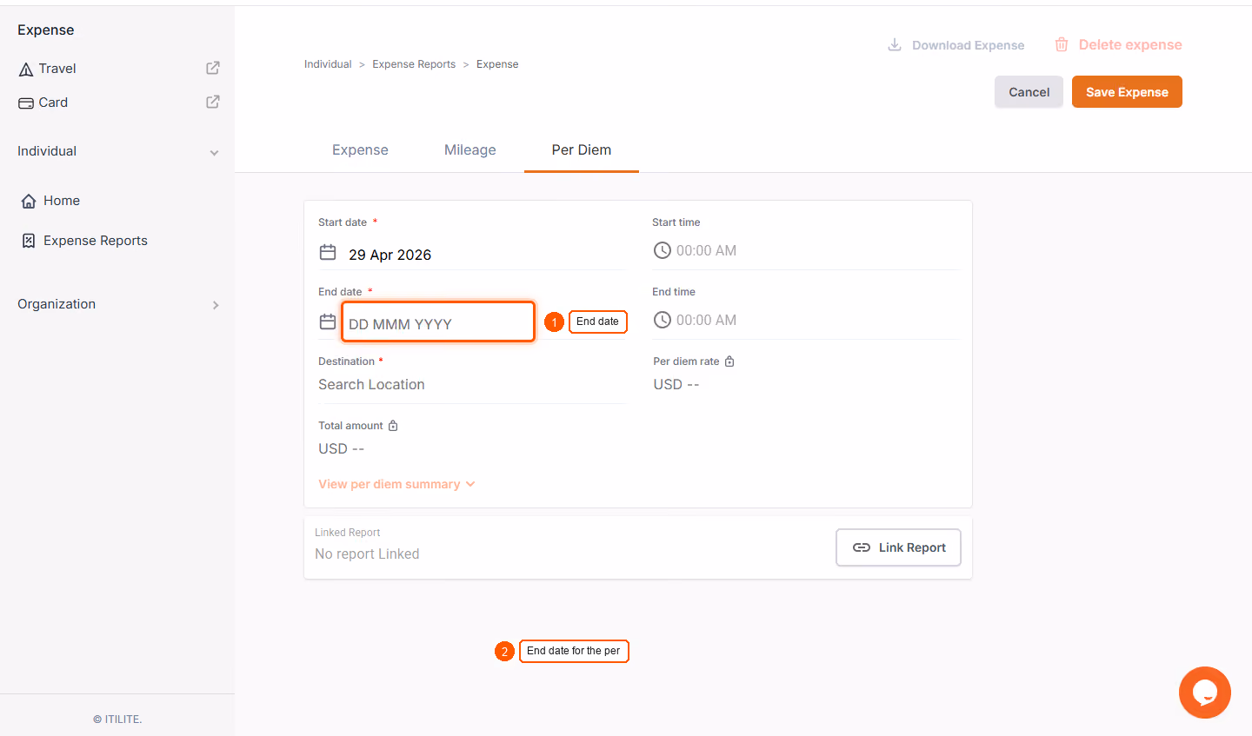Click the download icon beside Download Expense

click(x=894, y=44)
